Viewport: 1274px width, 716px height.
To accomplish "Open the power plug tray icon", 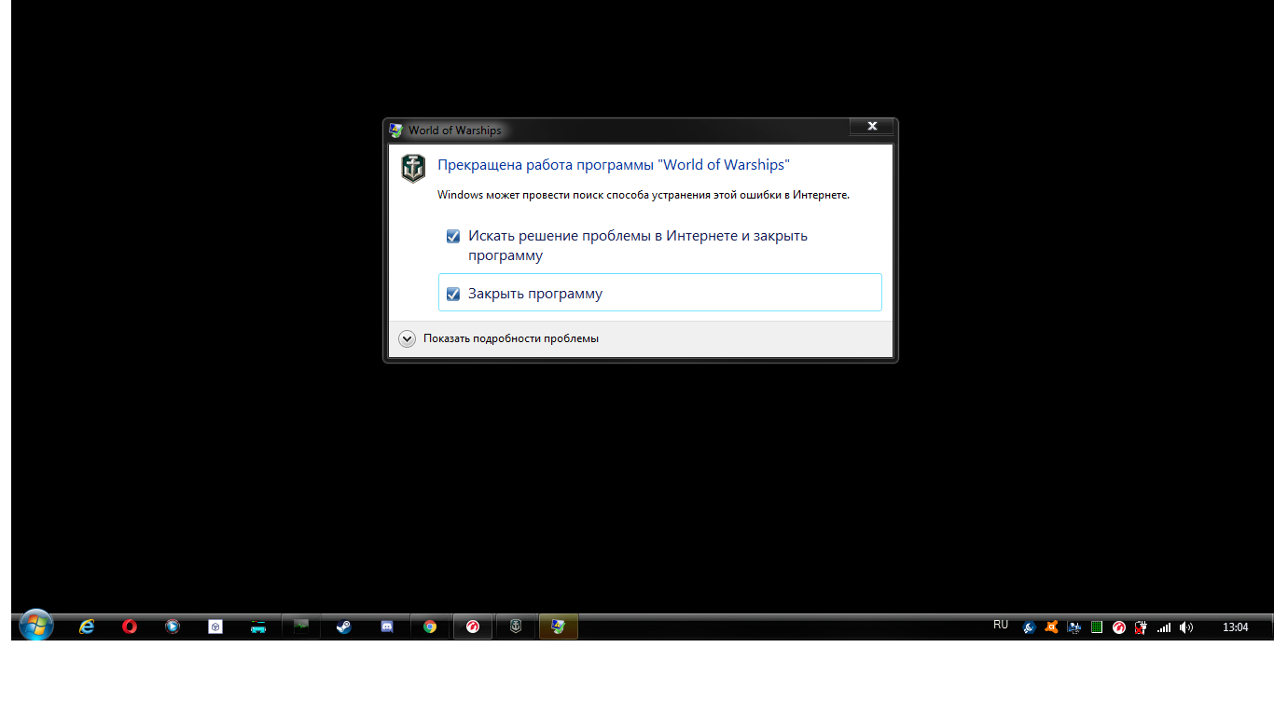I will pos(1141,627).
